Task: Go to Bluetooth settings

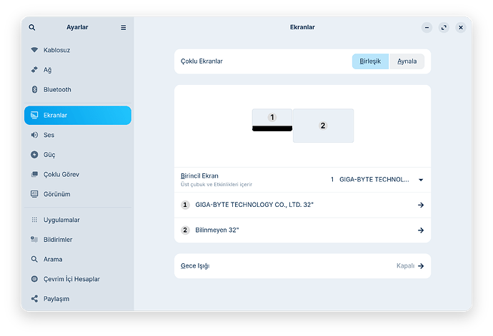Action: pos(78,89)
